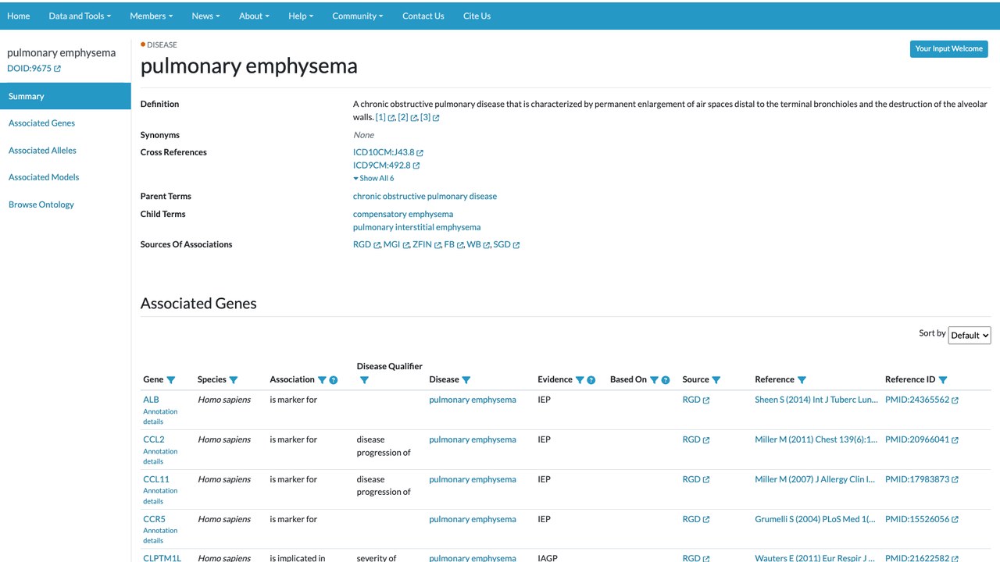Screen dimensions: 1000x562
Task: Open the Community dropdown menu
Action: click(x=358, y=16)
